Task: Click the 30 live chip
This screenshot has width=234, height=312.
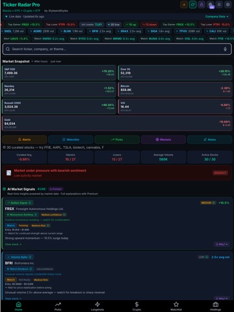Action: click(114, 25)
